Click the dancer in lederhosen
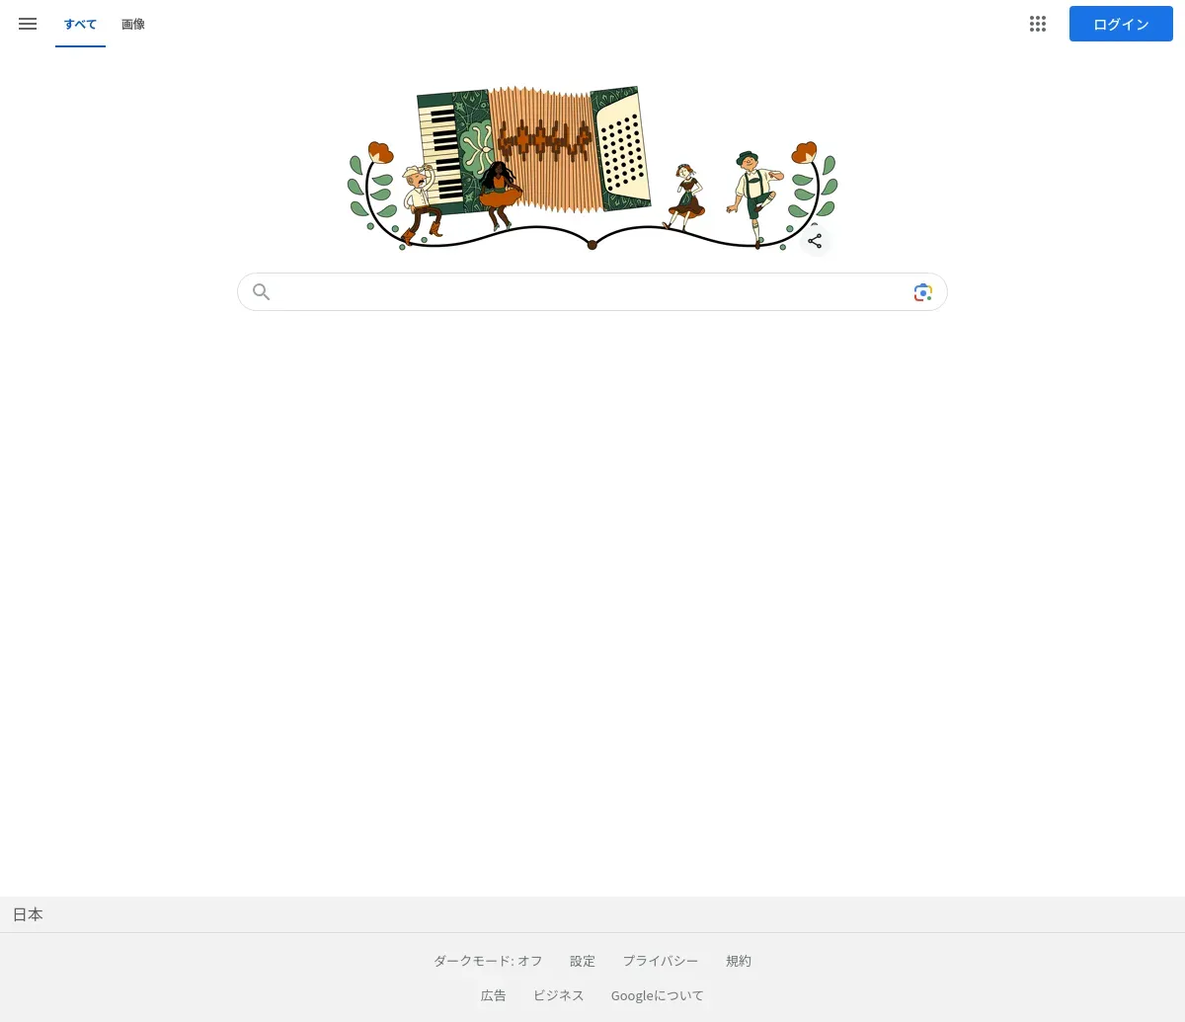 [x=753, y=197]
